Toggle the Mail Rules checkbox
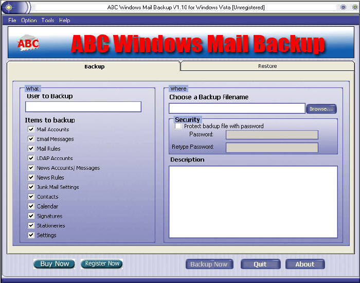360x283 pixels. (31, 148)
